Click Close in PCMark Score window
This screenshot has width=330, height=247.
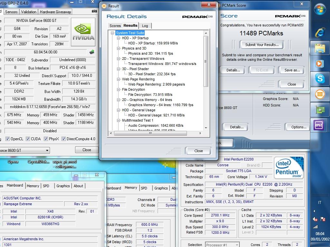click(x=291, y=84)
